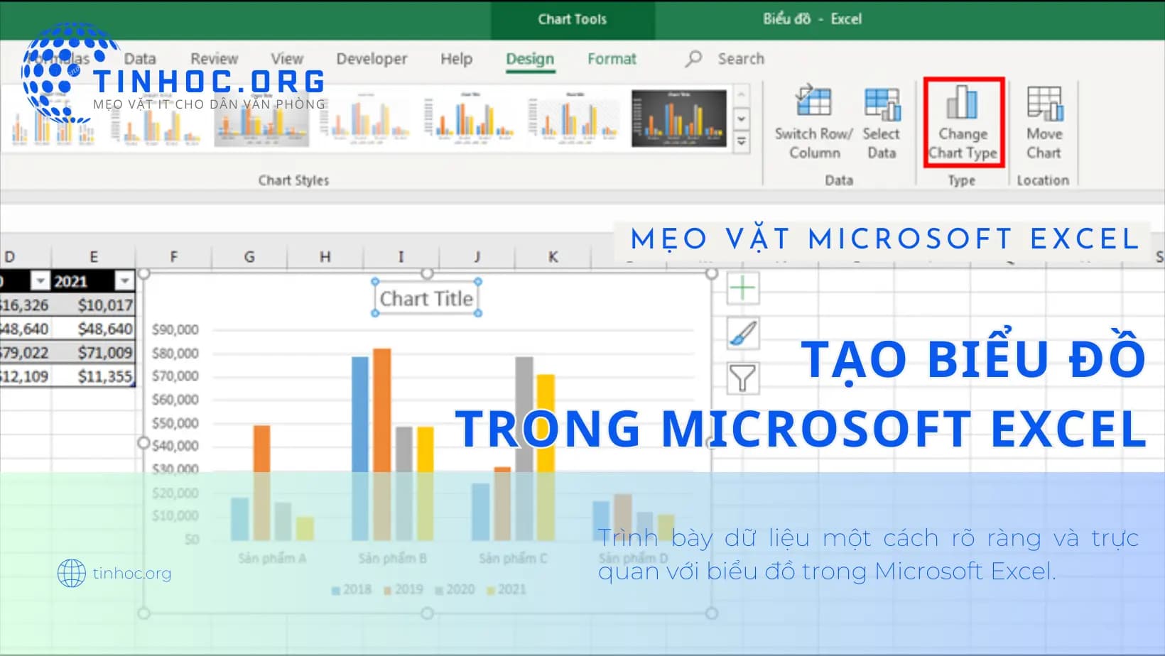Open the Chart Styles paintbrush button
1165x656 pixels.
[742, 333]
